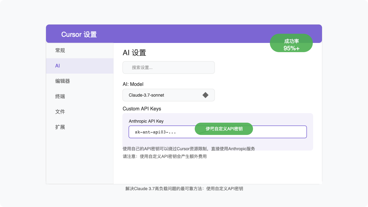
Task: Click the Cursor 设置 header title
Action: (x=79, y=34)
